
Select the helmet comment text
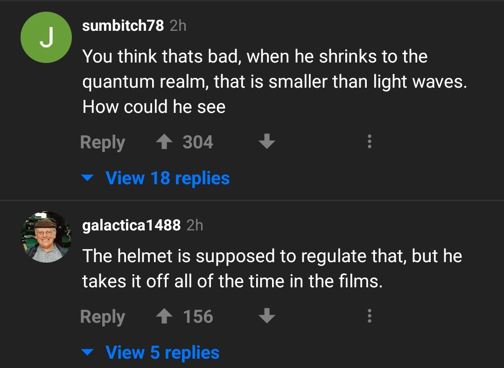pos(272,268)
